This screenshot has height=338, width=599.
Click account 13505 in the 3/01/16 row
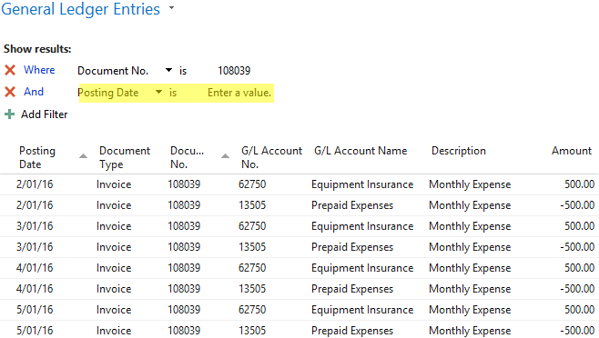pos(252,247)
